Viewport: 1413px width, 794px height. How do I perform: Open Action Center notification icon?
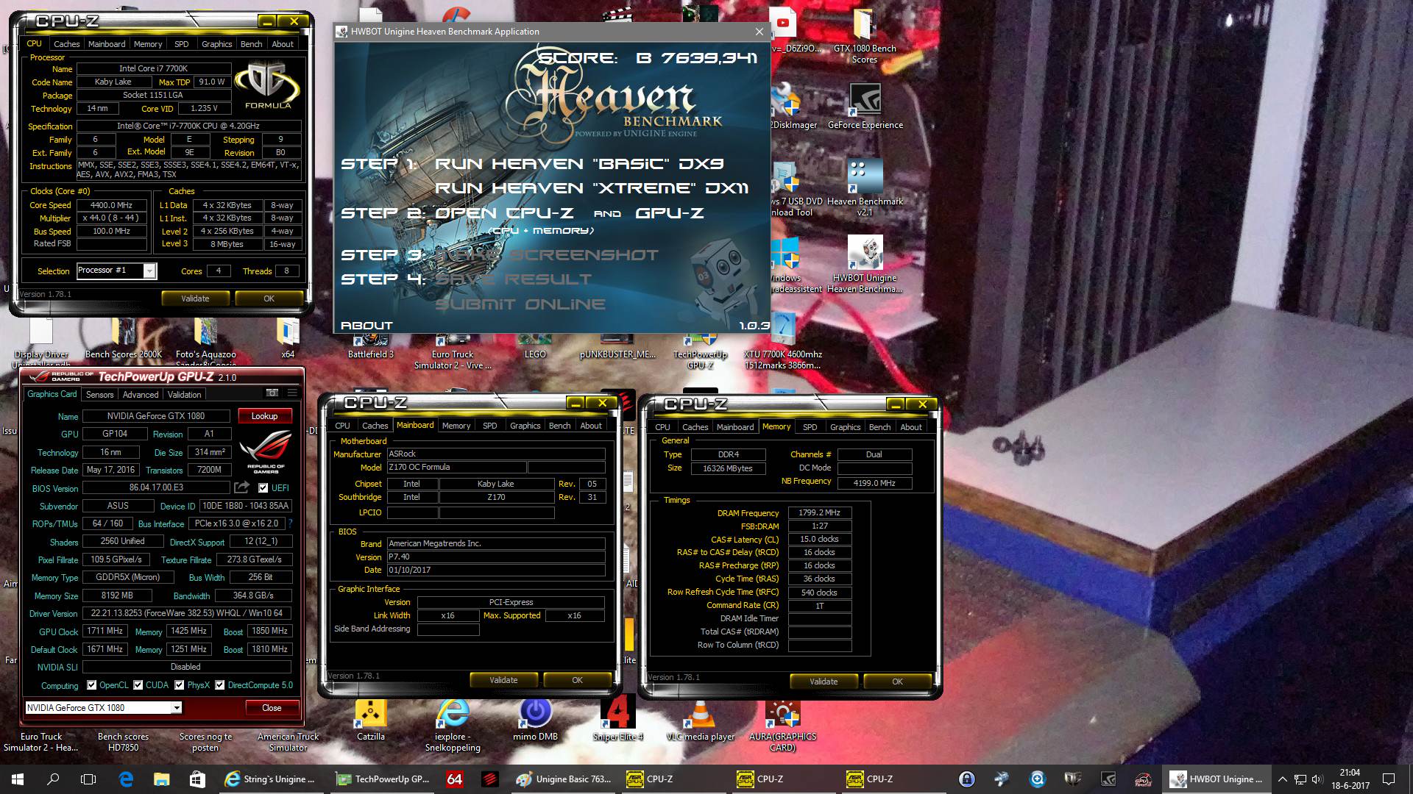point(1389,779)
